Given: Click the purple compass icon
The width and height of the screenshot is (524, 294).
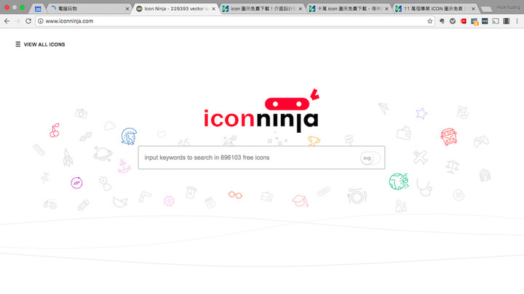Looking at the screenshot, I should click(x=76, y=183).
